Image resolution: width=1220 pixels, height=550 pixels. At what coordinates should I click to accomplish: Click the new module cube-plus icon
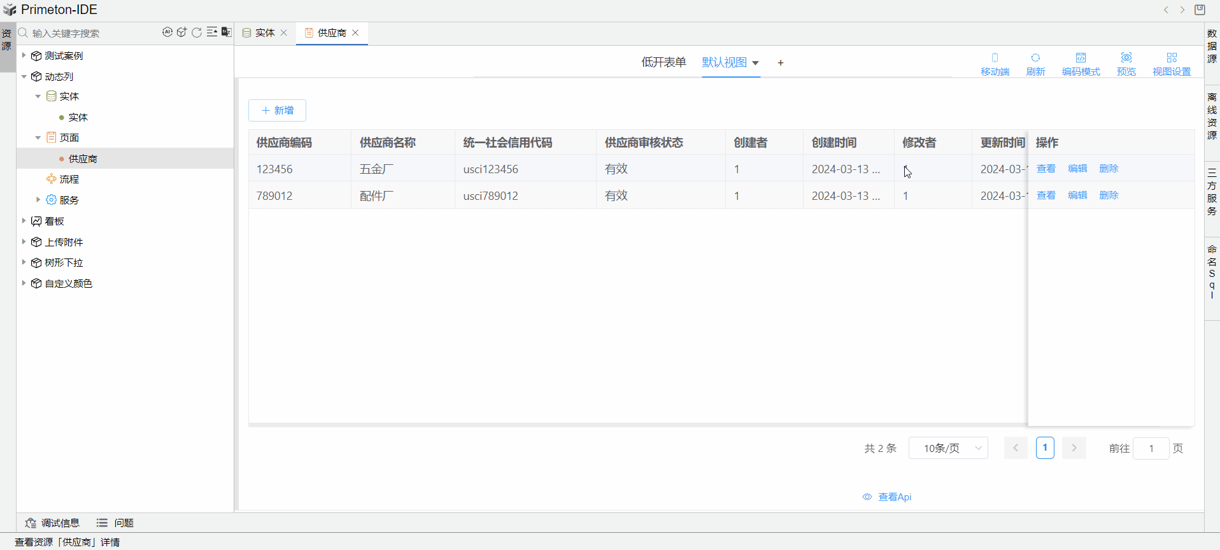click(182, 32)
